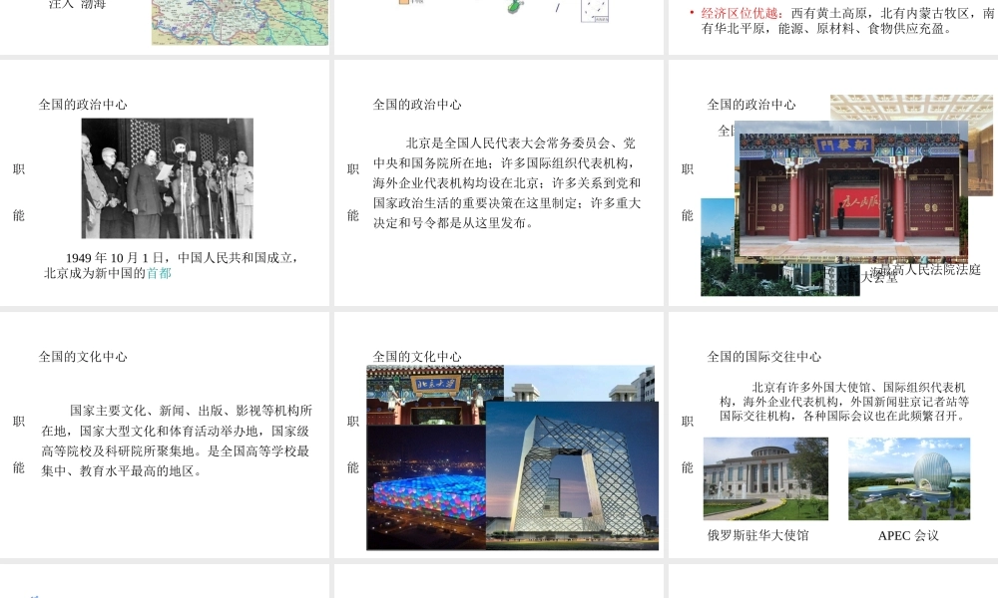
Task: Click heading 全国的文化中心 above the Peking University photo
Action: [x=417, y=357]
